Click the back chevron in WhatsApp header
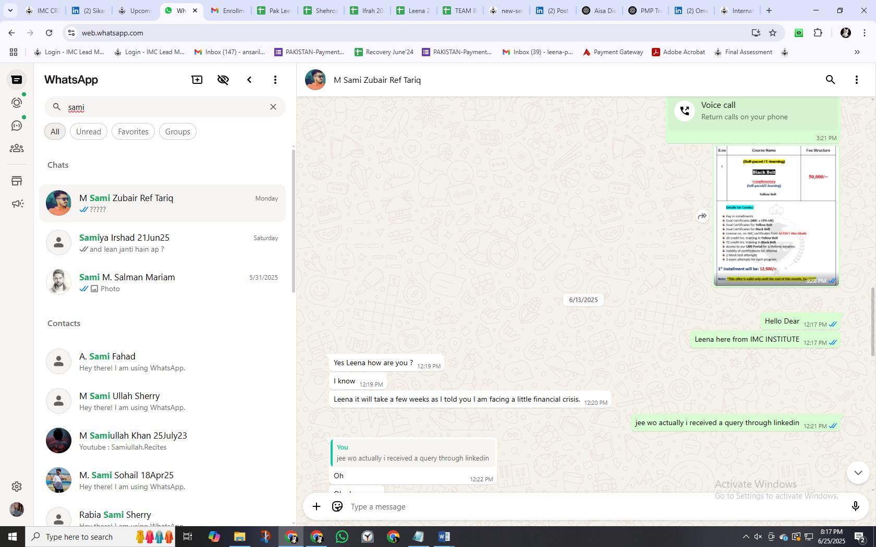The height and width of the screenshot is (547, 876). click(249, 80)
